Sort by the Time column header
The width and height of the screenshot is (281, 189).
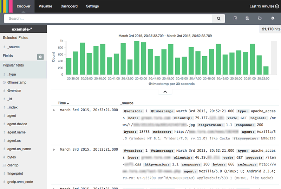63,103
